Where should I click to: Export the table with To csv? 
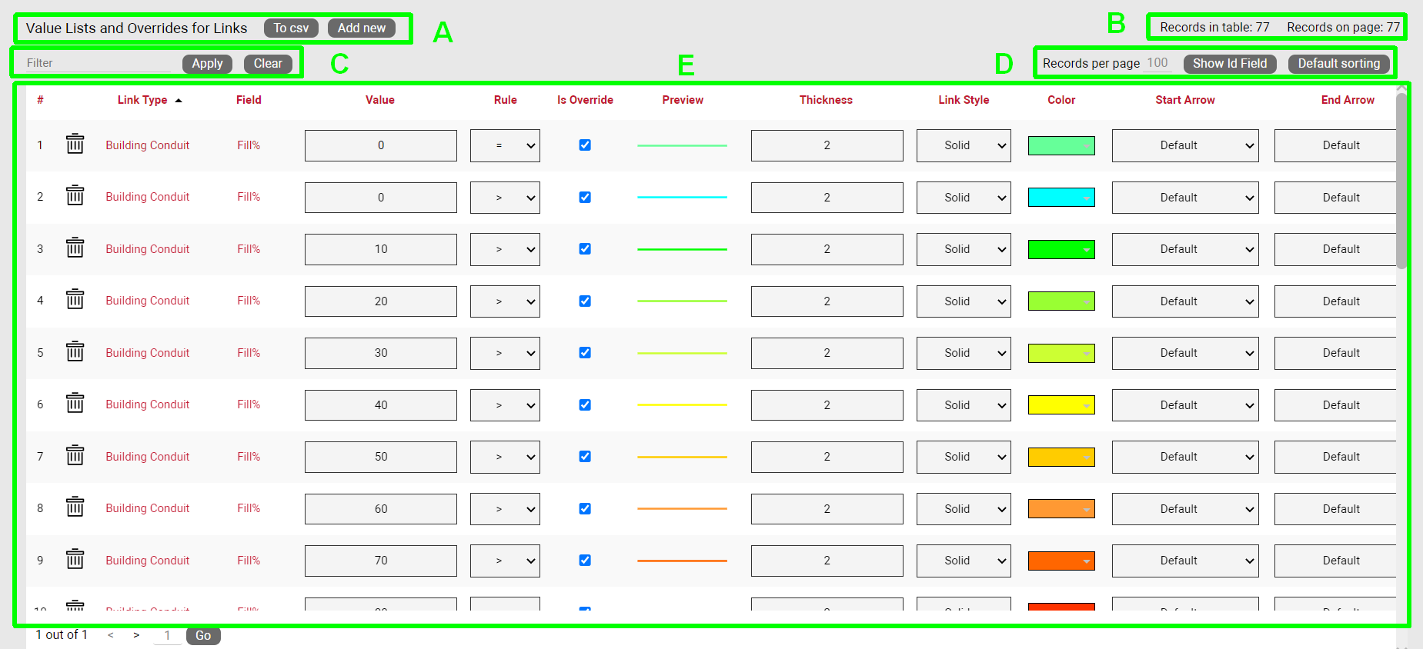(x=291, y=28)
